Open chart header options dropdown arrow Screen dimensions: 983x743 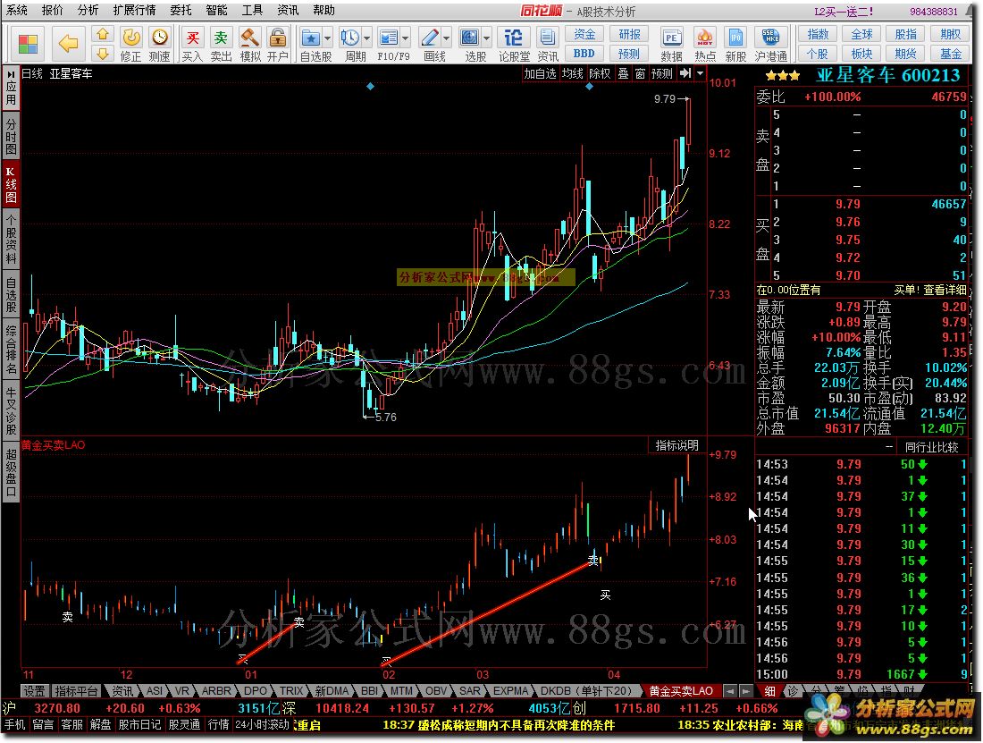click(x=701, y=73)
